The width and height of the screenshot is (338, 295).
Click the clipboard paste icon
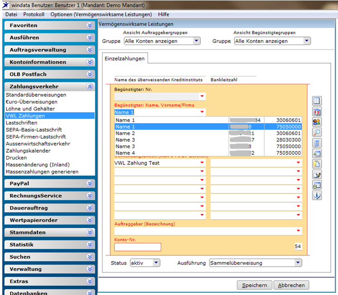pyautogui.click(x=317, y=164)
